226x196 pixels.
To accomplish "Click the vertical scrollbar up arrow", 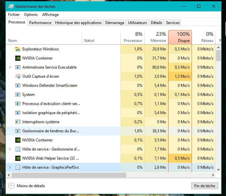I will [x=218, y=47].
